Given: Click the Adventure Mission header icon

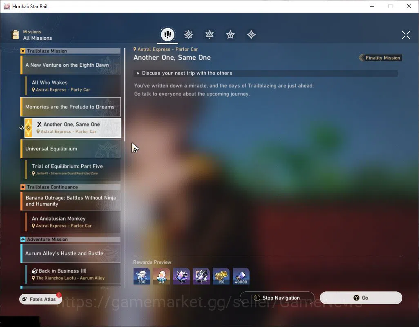Looking at the screenshot, I should coord(23,239).
